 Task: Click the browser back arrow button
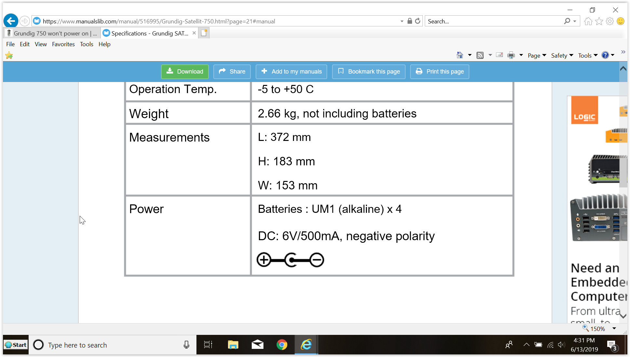(x=11, y=21)
